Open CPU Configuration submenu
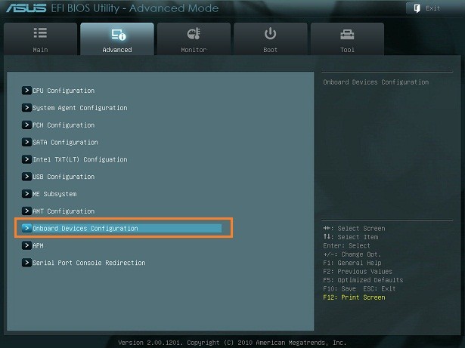465x348 pixels. 64,91
